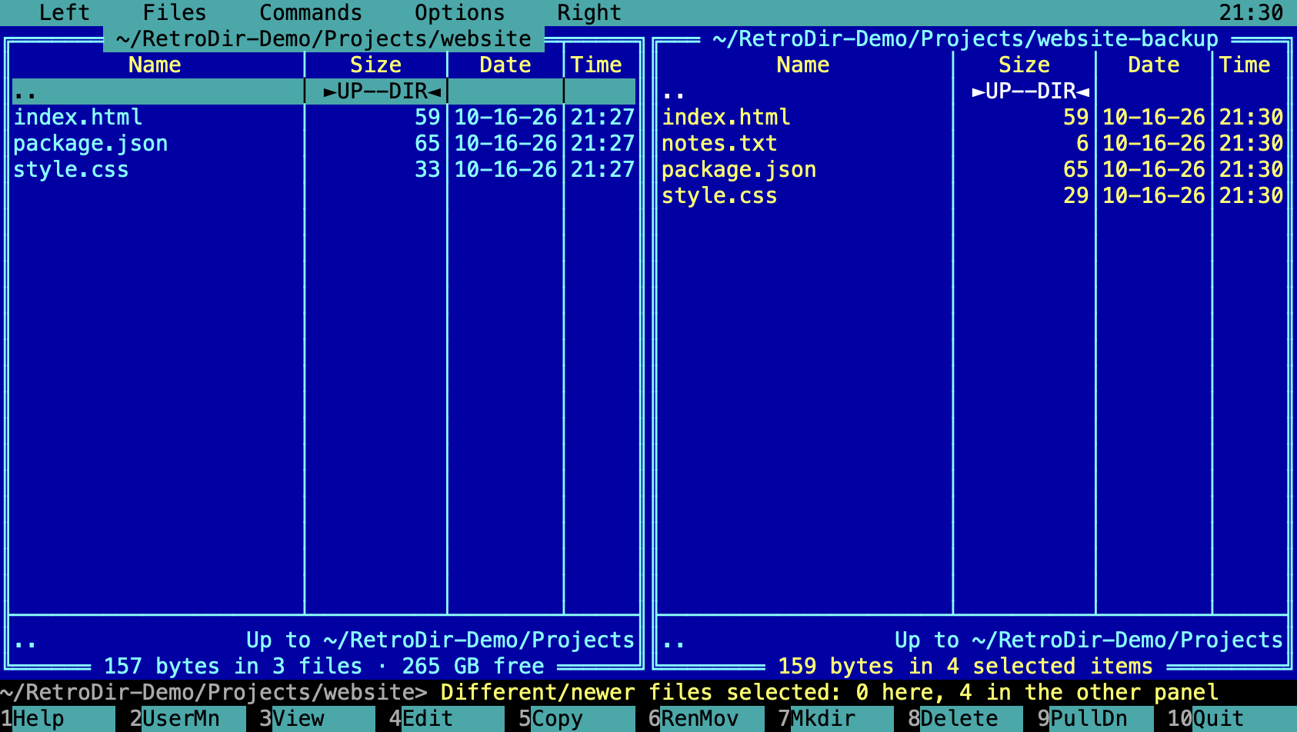Open the Left menu
1297x732 pixels.
65,13
